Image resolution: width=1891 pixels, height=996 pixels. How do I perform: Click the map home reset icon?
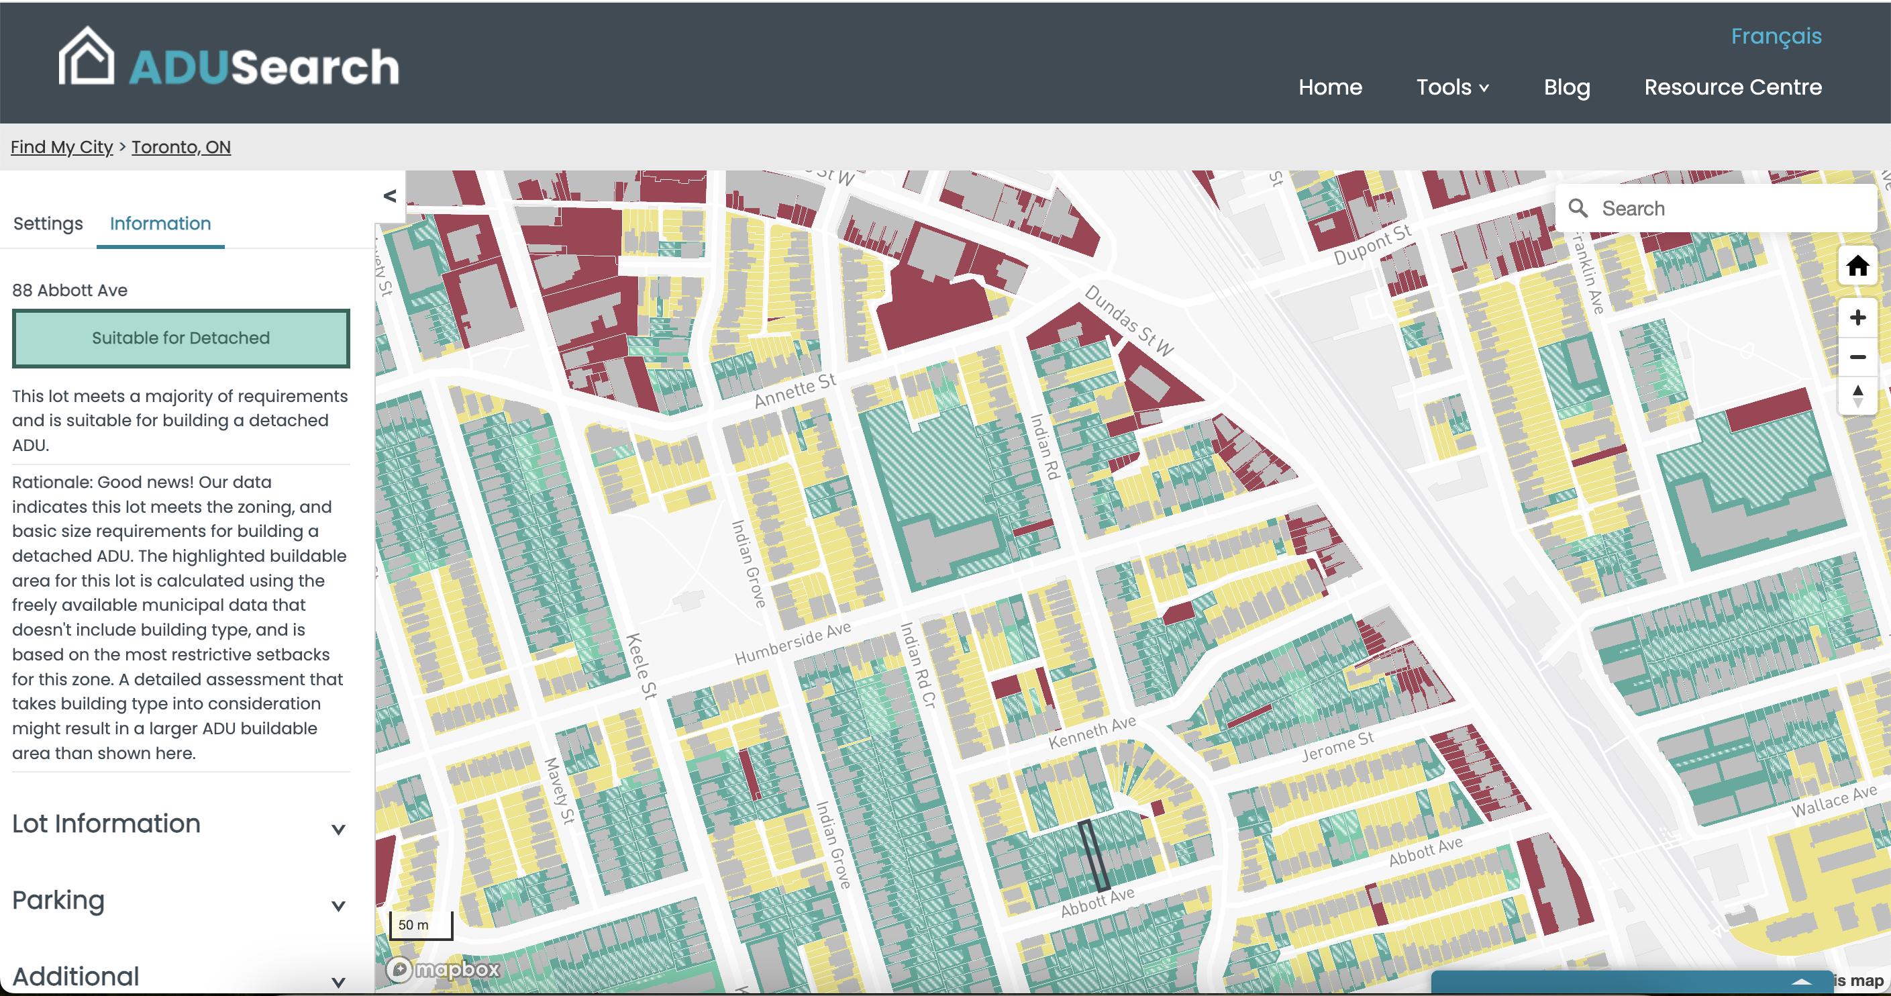coord(1857,266)
